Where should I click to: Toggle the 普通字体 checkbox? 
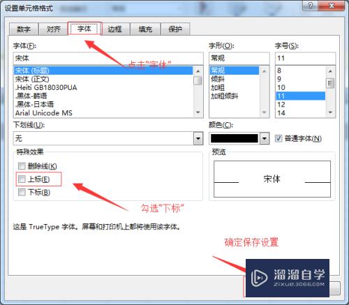click(x=279, y=138)
